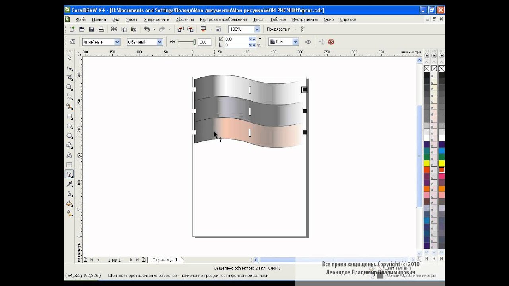Image resolution: width=509 pixels, height=286 pixels.
Task: Open the Эффекты menu
Action: coord(185,19)
